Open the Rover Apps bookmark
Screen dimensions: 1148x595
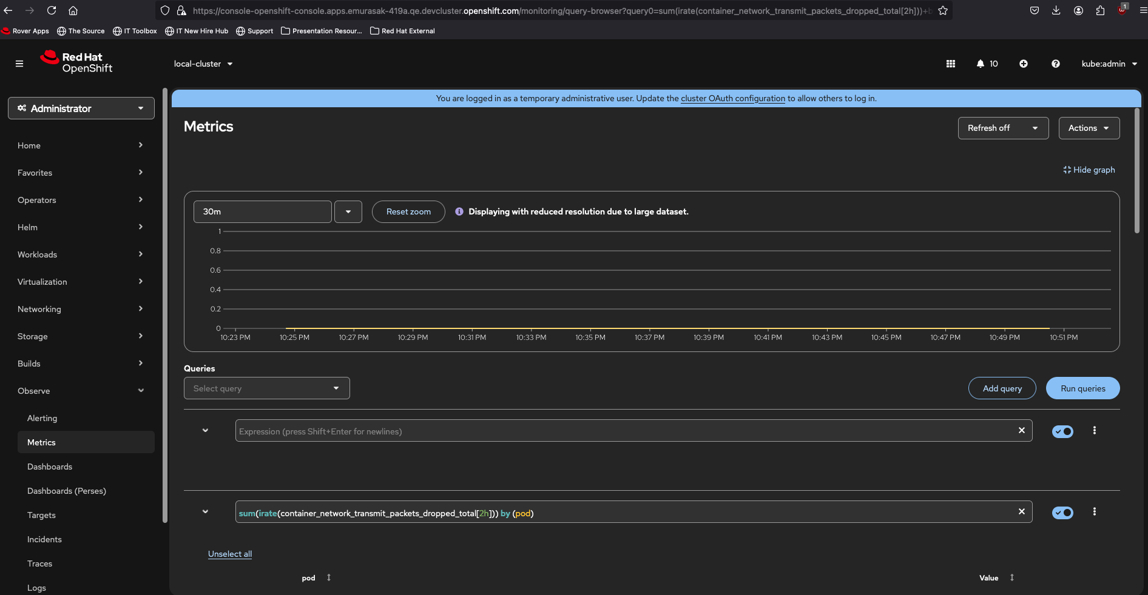[x=25, y=31]
